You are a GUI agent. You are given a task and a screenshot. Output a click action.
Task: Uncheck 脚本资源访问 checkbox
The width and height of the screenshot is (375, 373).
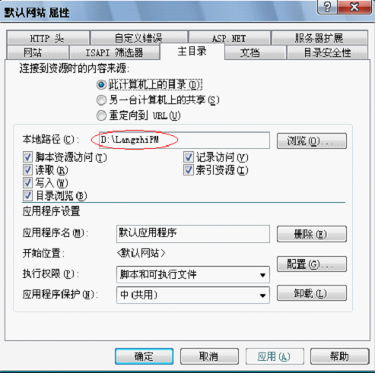27,157
